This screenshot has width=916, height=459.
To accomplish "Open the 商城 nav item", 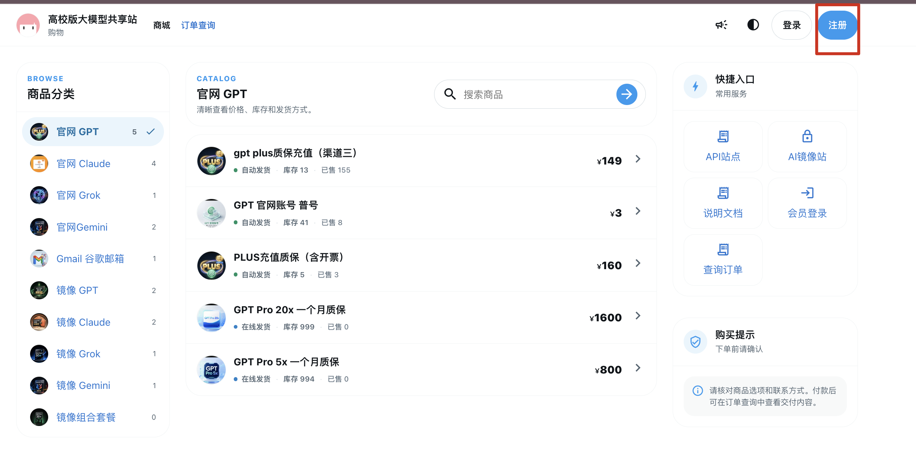I will coord(162,25).
